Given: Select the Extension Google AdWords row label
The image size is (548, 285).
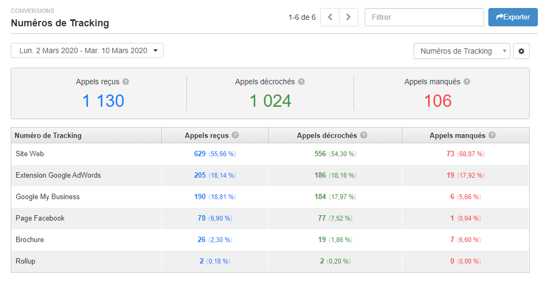Looking at the screenshot, I should pyautogui.click(x=58, y=176).
